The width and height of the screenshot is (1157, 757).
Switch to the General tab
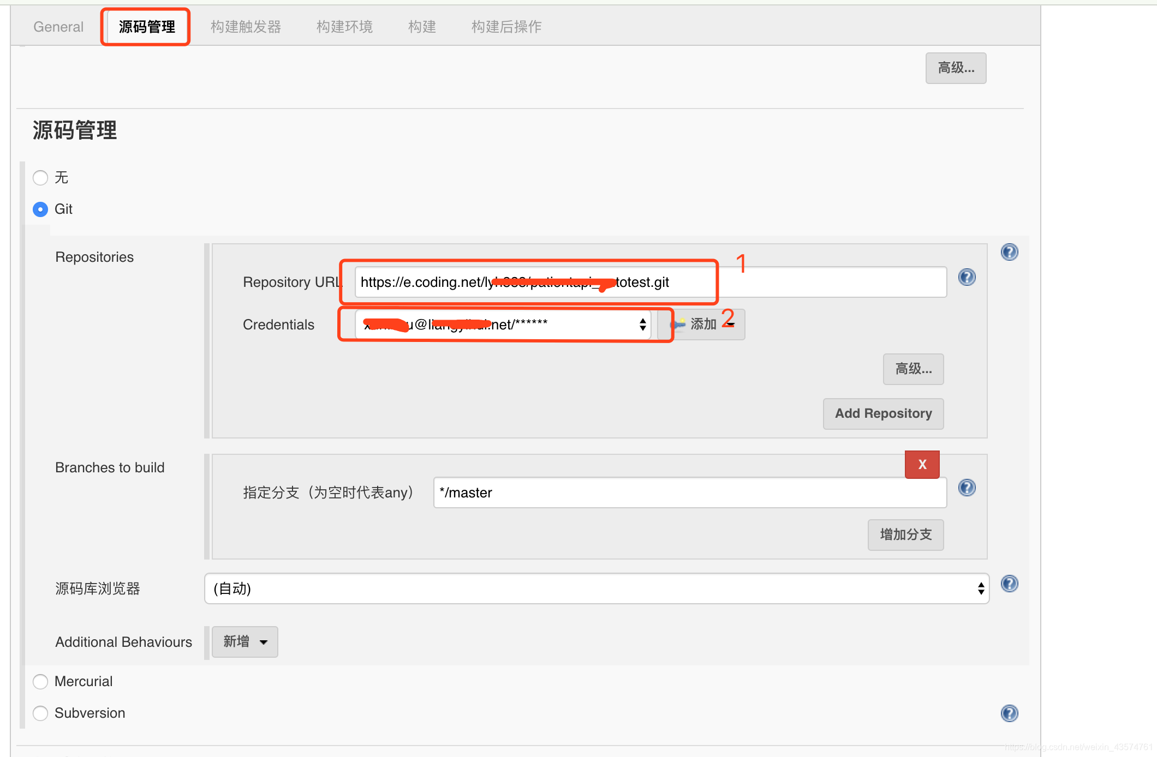tap(58, 27)
